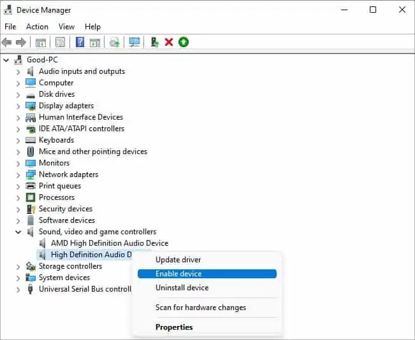This screenshot has height=340, width=415.
Task: Click the scan for hardware changes monitor icon
Action: tap(134, 42)
